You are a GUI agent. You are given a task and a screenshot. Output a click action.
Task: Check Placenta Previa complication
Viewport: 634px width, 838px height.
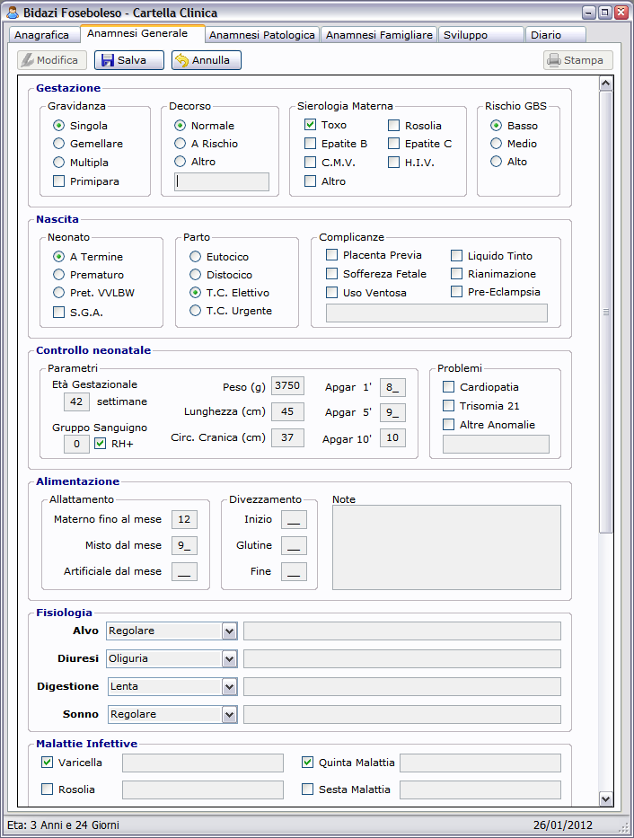point(331,255)
